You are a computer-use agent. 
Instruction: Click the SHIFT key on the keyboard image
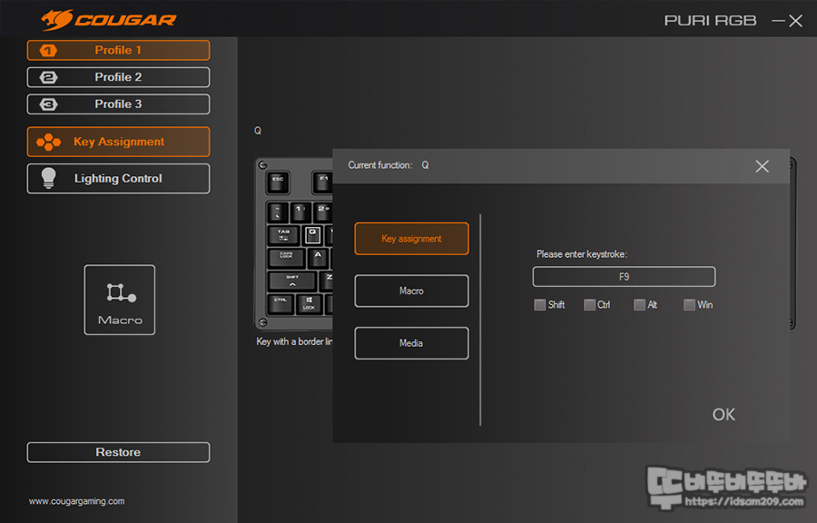[x=291, y=281]
